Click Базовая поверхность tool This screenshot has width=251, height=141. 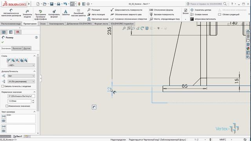(162, 14)
